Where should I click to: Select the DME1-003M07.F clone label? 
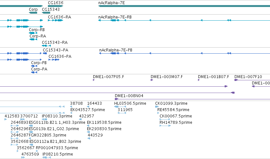coord(167,77)
